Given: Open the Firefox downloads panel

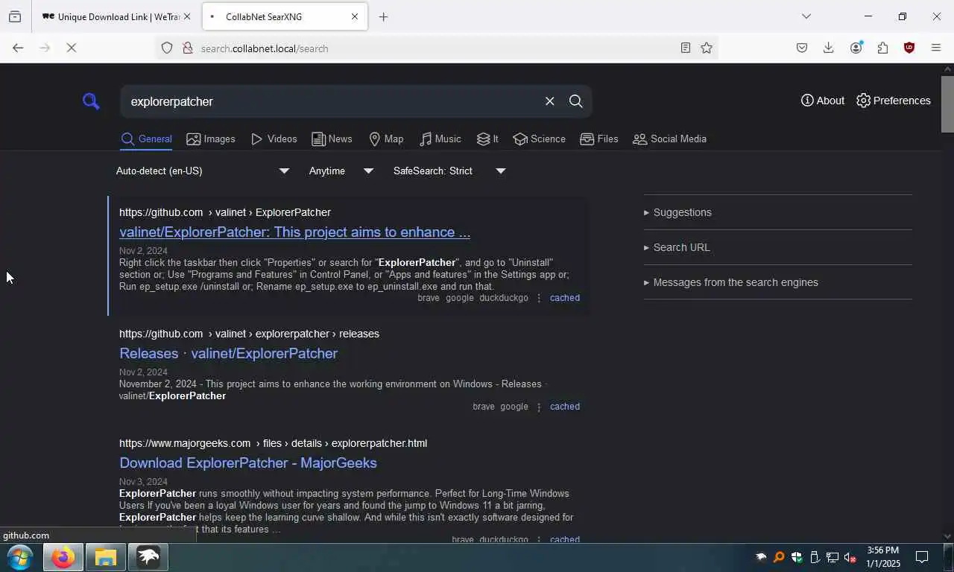Looking at the screenshot, I should pyautogui.click(x=828, y=48).
